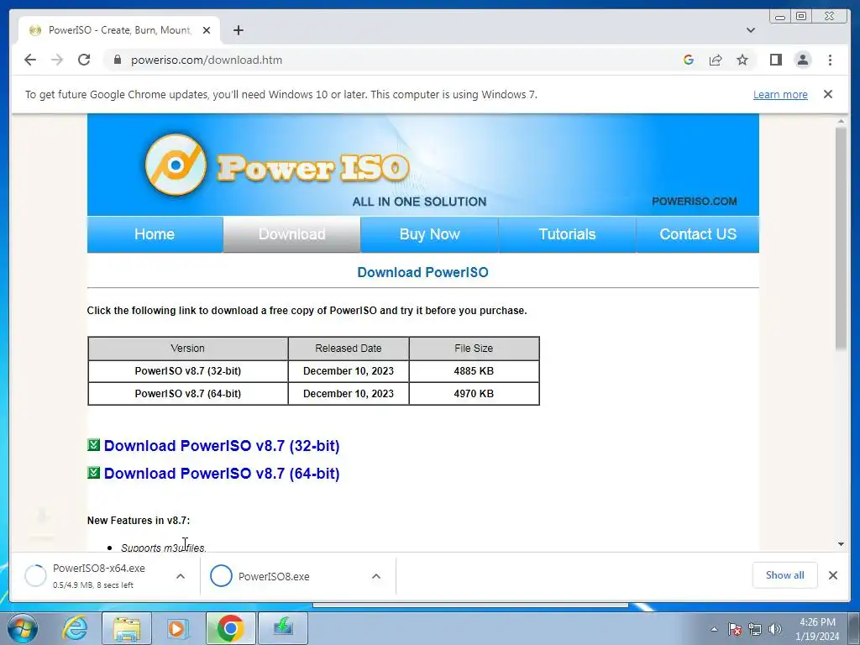860x645 pixels.
Task: Click the PowerISO browser tab title
Action: click(119, 30)
